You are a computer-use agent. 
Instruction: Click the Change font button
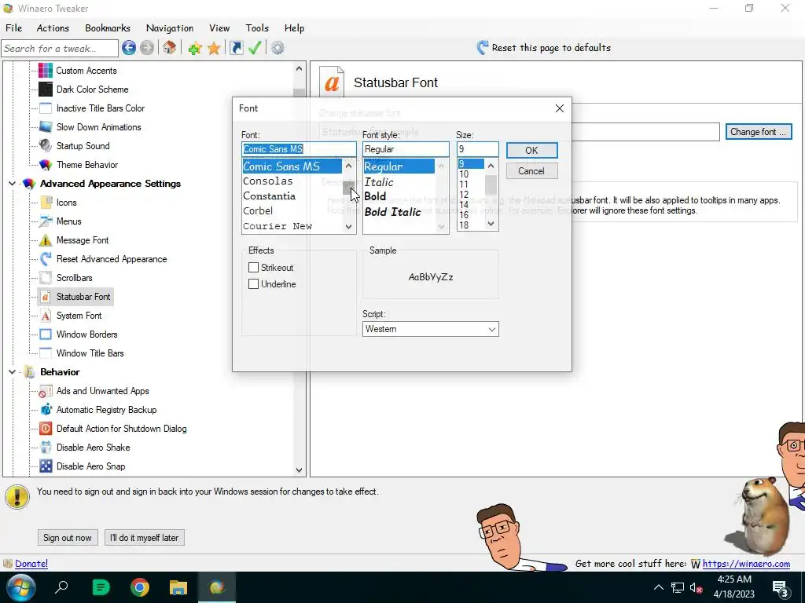759,132
